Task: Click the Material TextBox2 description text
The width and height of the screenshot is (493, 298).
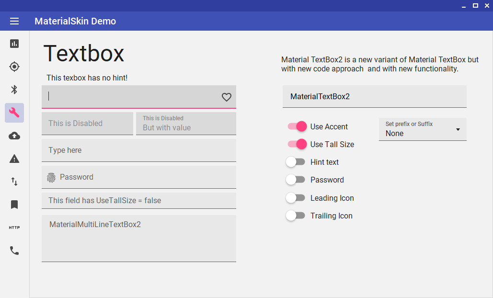Action: click(380, 64)
